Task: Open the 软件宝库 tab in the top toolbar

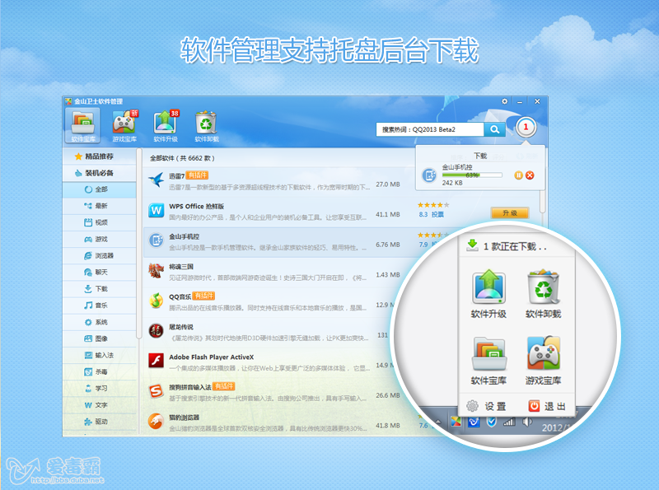Action: 83,126
